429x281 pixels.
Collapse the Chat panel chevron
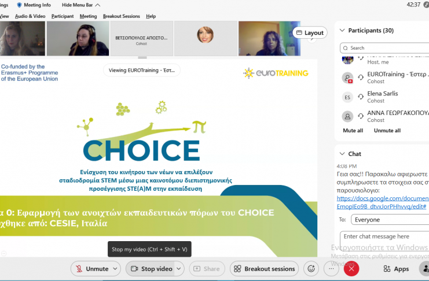tap(342, 154)
